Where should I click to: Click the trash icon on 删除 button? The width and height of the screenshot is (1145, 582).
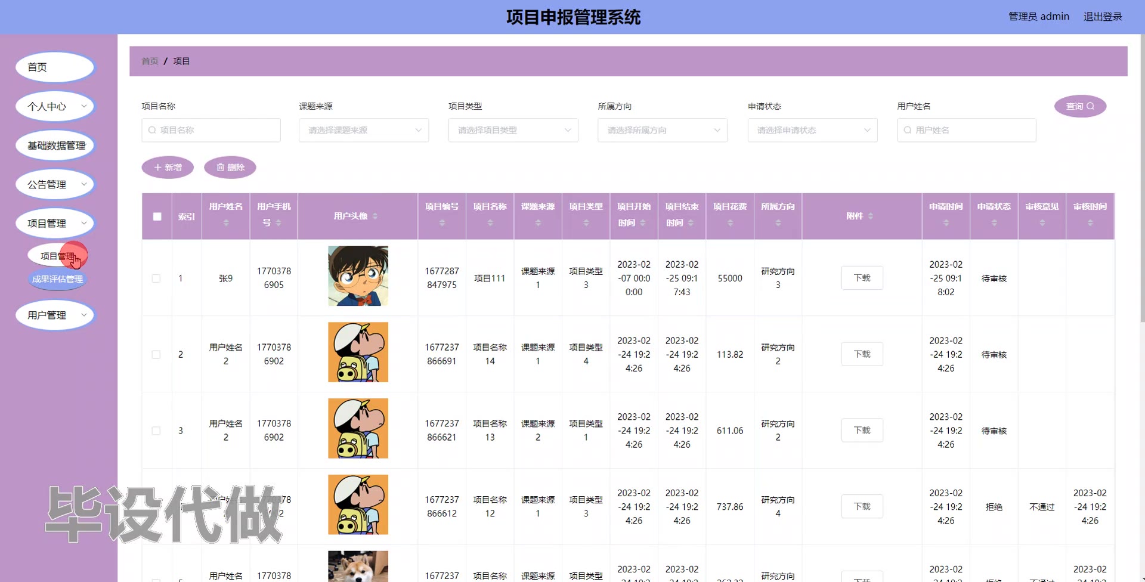click(x=221, y=168)
